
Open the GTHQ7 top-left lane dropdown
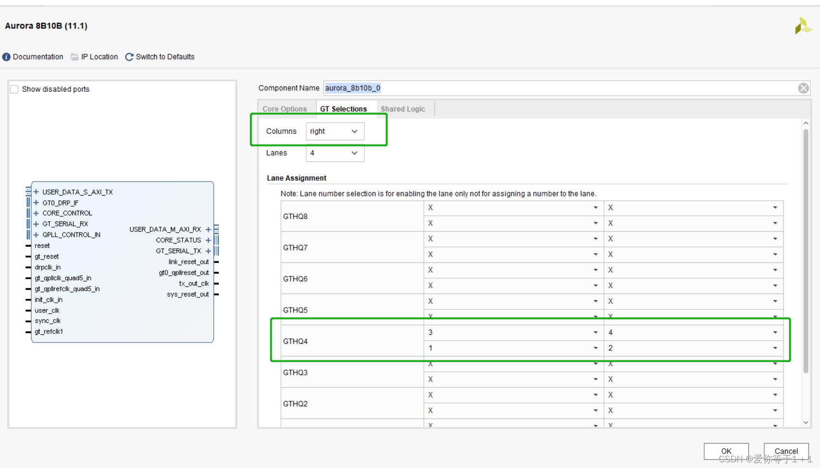pos(513,239)
